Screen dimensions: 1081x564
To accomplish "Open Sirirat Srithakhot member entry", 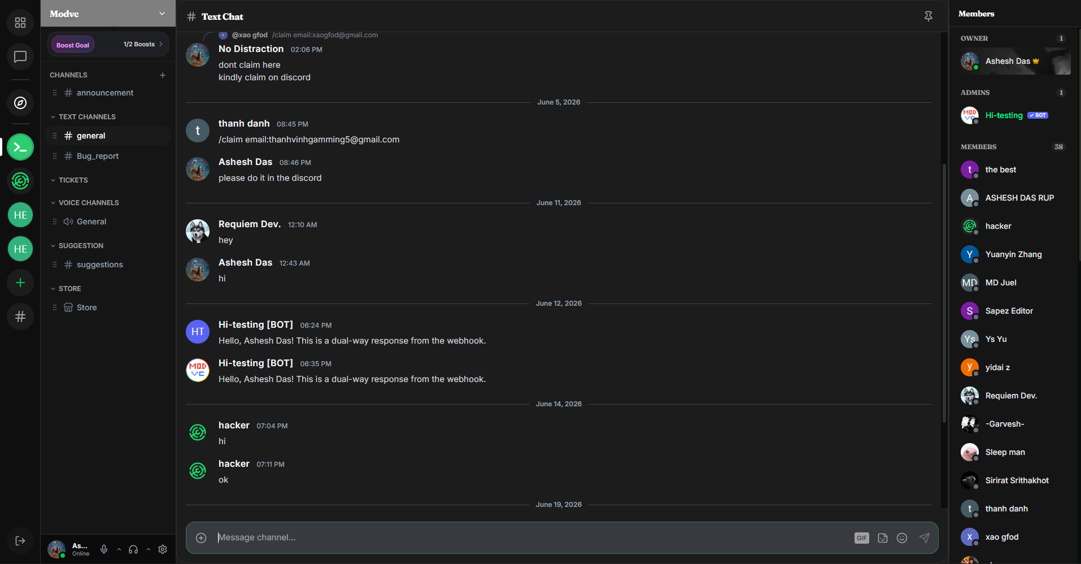I will coord(1015,480).
